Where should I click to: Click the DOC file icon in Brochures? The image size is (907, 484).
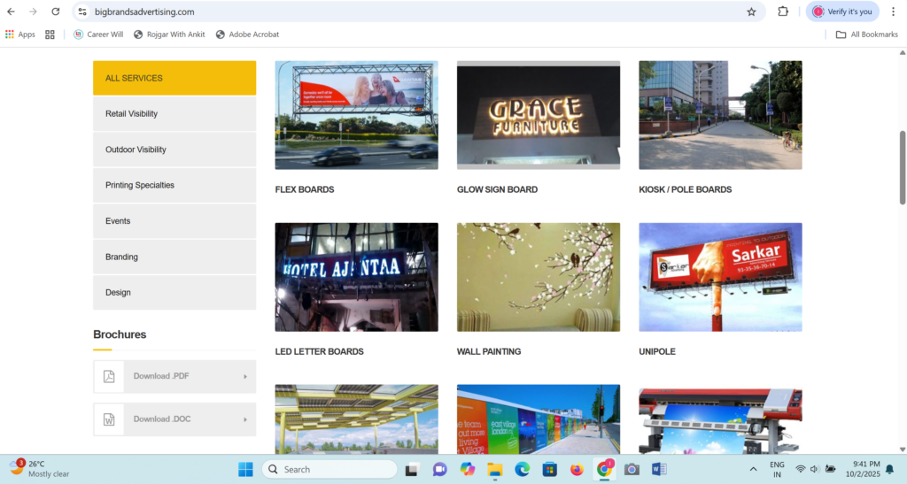(109, 419)
